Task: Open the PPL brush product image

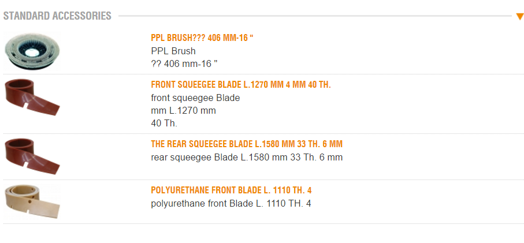Action: pyautogui.click(x=32, y=53)
